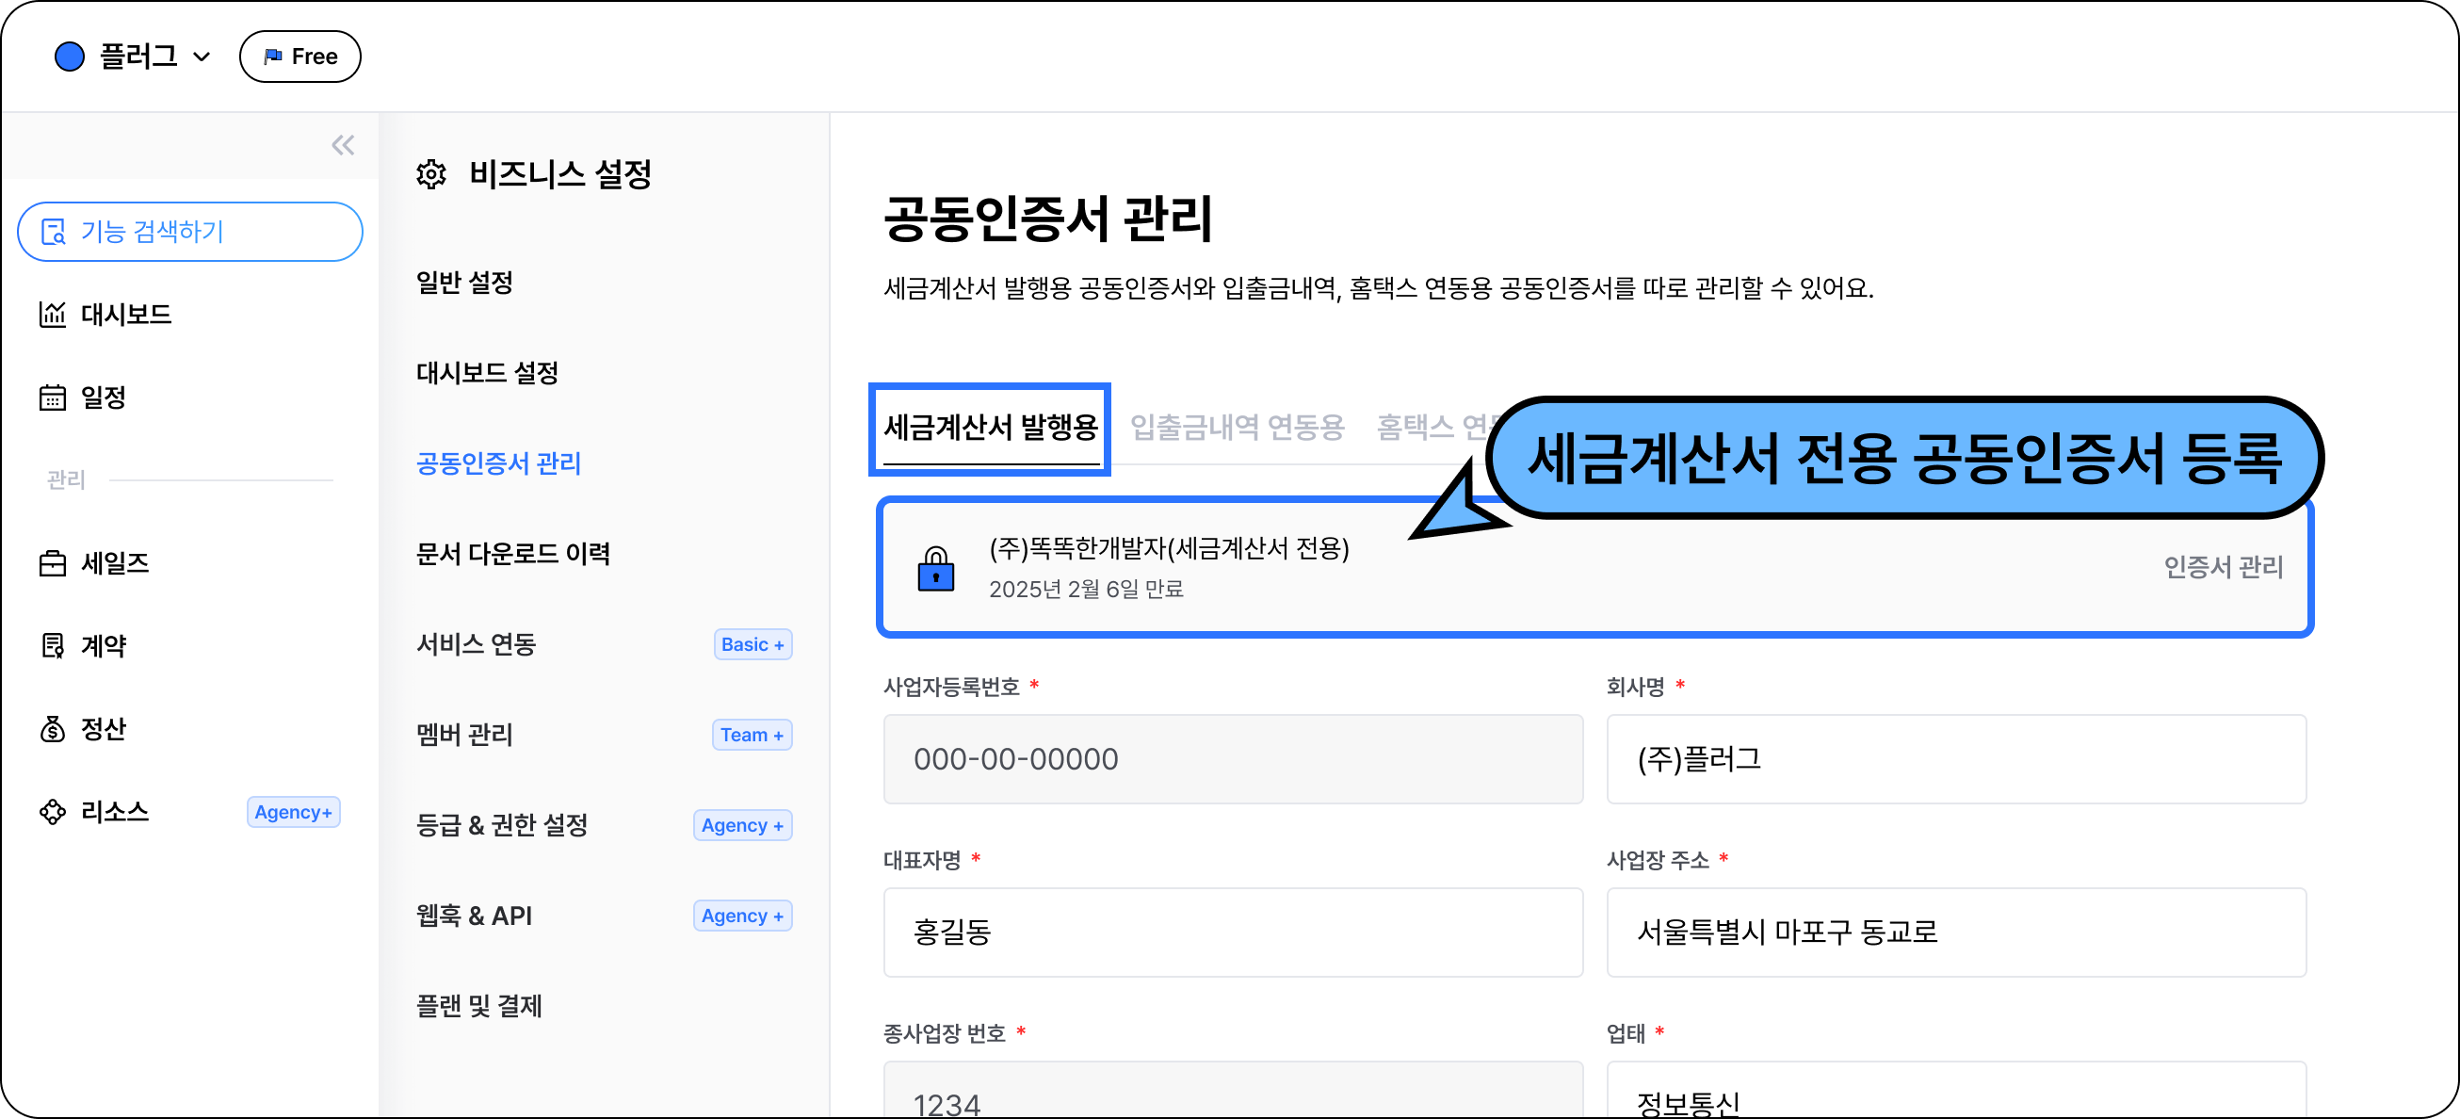Open 일반 설정 menu item
Viewport: 2460px width, 1119px height.
[x=465, y=283]
